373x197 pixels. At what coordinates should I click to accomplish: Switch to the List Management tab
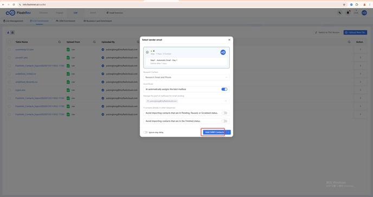coord(14,21)
